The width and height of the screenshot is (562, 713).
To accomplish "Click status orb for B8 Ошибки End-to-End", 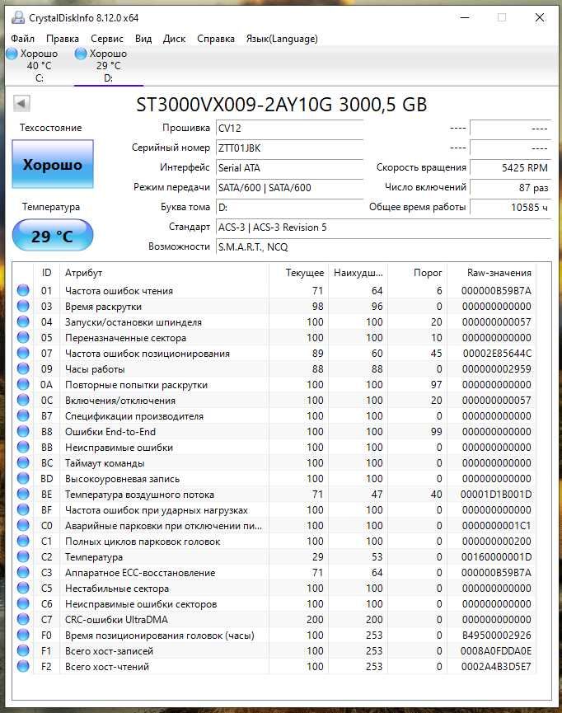I will tap(23, 431).
